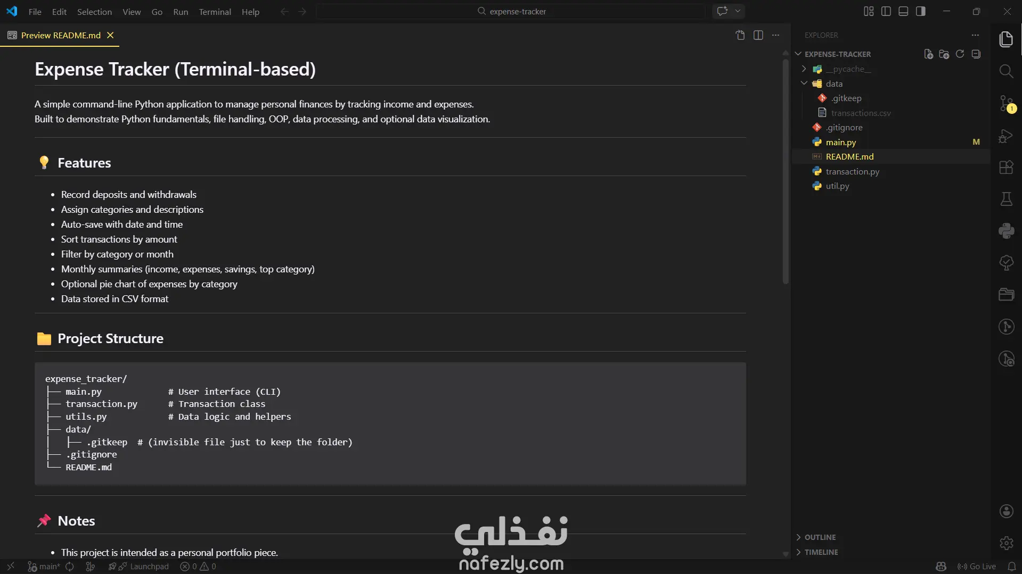Open the Copilot chat dropdown arrow

[738, 11]
